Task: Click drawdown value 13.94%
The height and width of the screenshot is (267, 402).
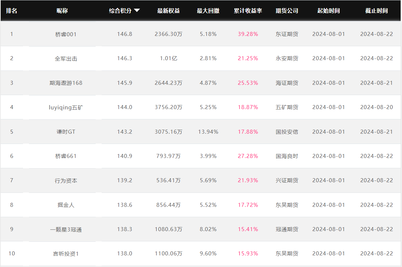Action: click(208, 132)
